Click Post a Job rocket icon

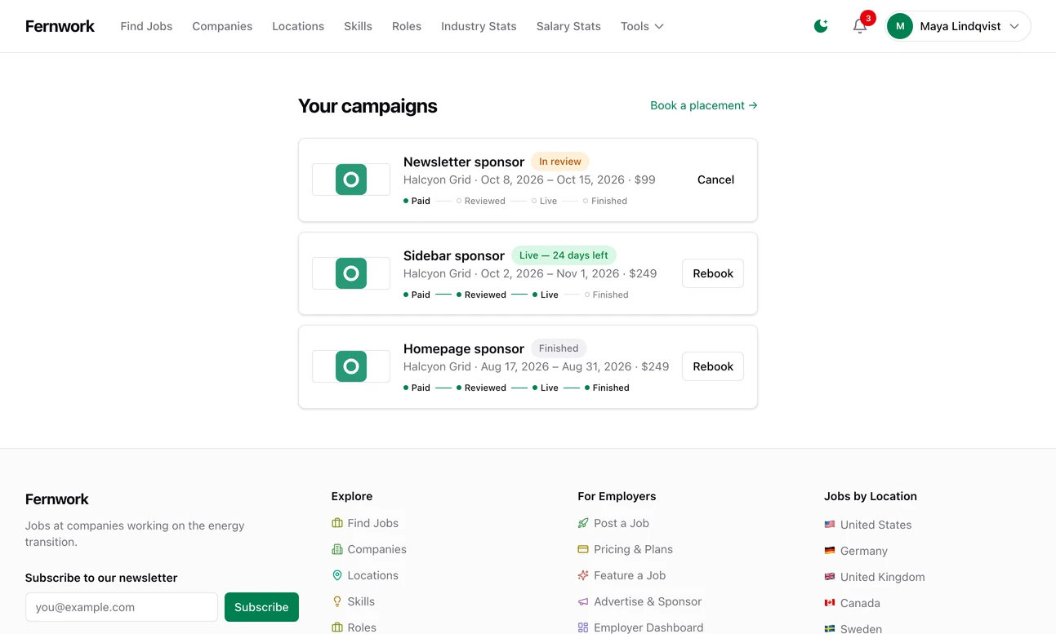pyautogui.click(x=583, y=523)
